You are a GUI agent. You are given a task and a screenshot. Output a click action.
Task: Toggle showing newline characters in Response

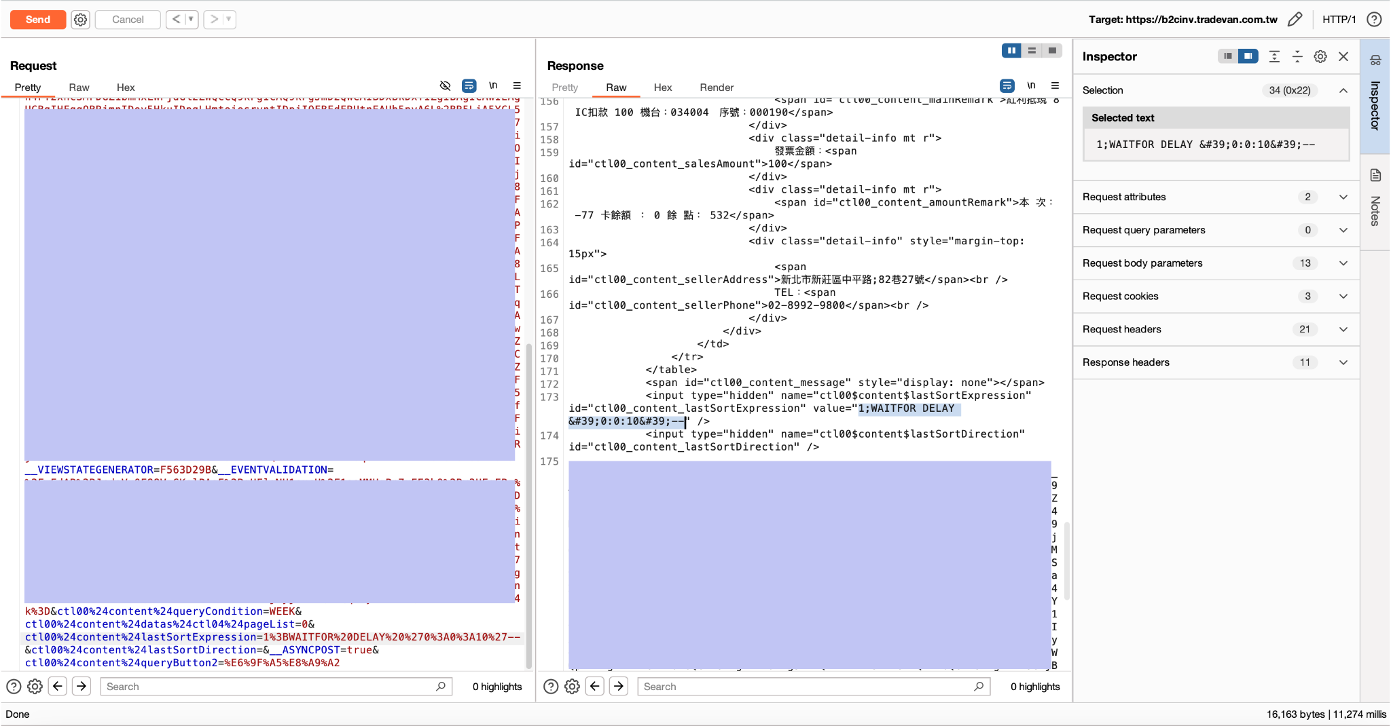click(x=1031, y=85)
